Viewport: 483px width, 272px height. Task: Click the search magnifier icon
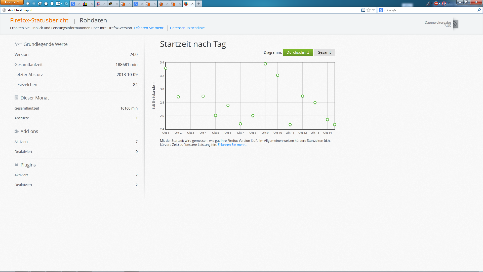(x=479, y=10)
